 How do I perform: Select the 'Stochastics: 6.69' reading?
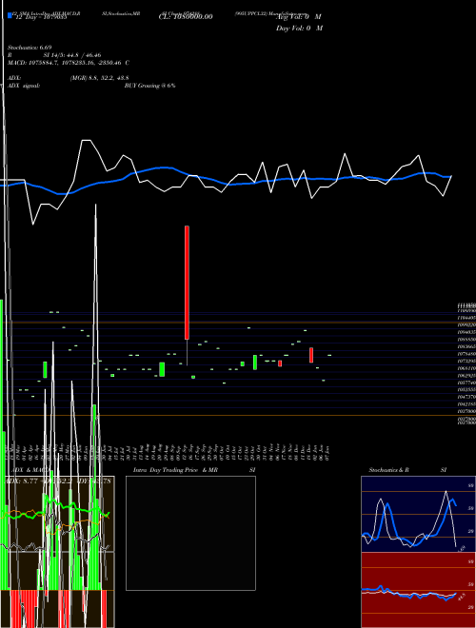click(x=30, y=48)
